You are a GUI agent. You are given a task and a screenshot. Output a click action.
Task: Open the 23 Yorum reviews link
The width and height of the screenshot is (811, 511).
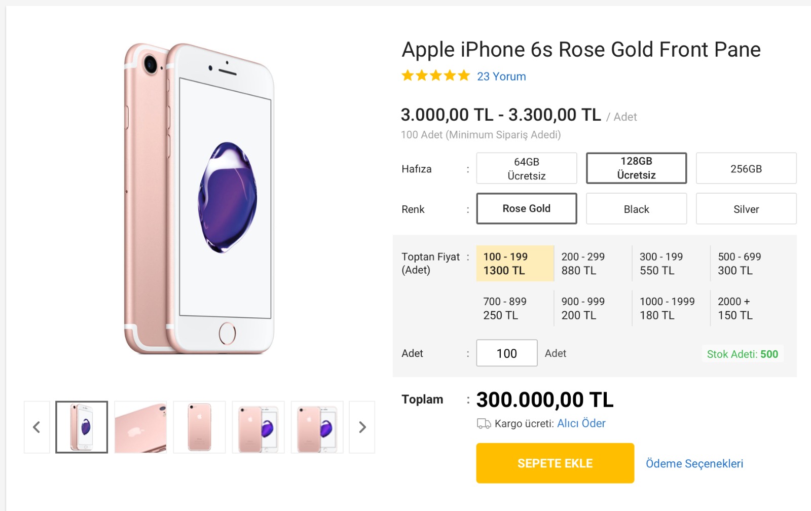[501, 77]
